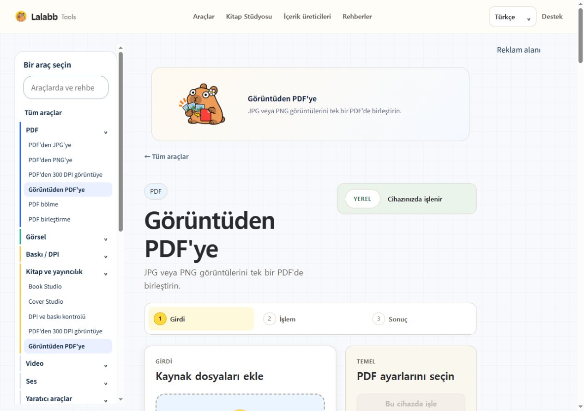Expand the Baskı / DPI category
Viewport: 584px width, 411px height.
66,255
